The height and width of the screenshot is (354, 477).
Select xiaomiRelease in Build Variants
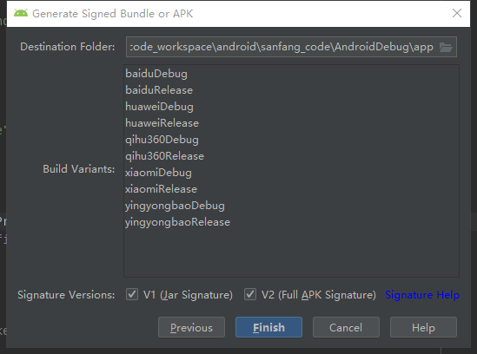click(291, 189)
